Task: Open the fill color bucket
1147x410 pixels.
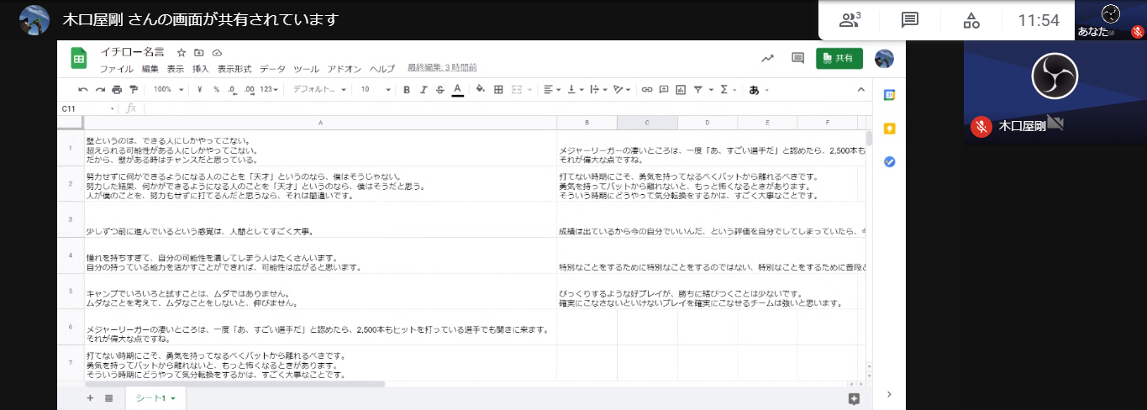Action: pyautogui.click(x=481, y=89)
